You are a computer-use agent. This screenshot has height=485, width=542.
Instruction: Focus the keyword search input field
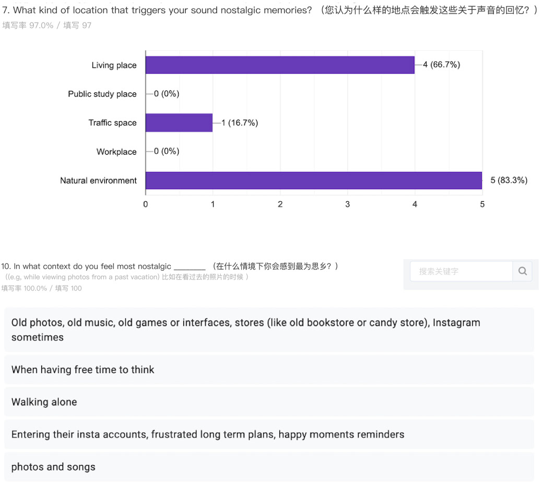(461, 271)
